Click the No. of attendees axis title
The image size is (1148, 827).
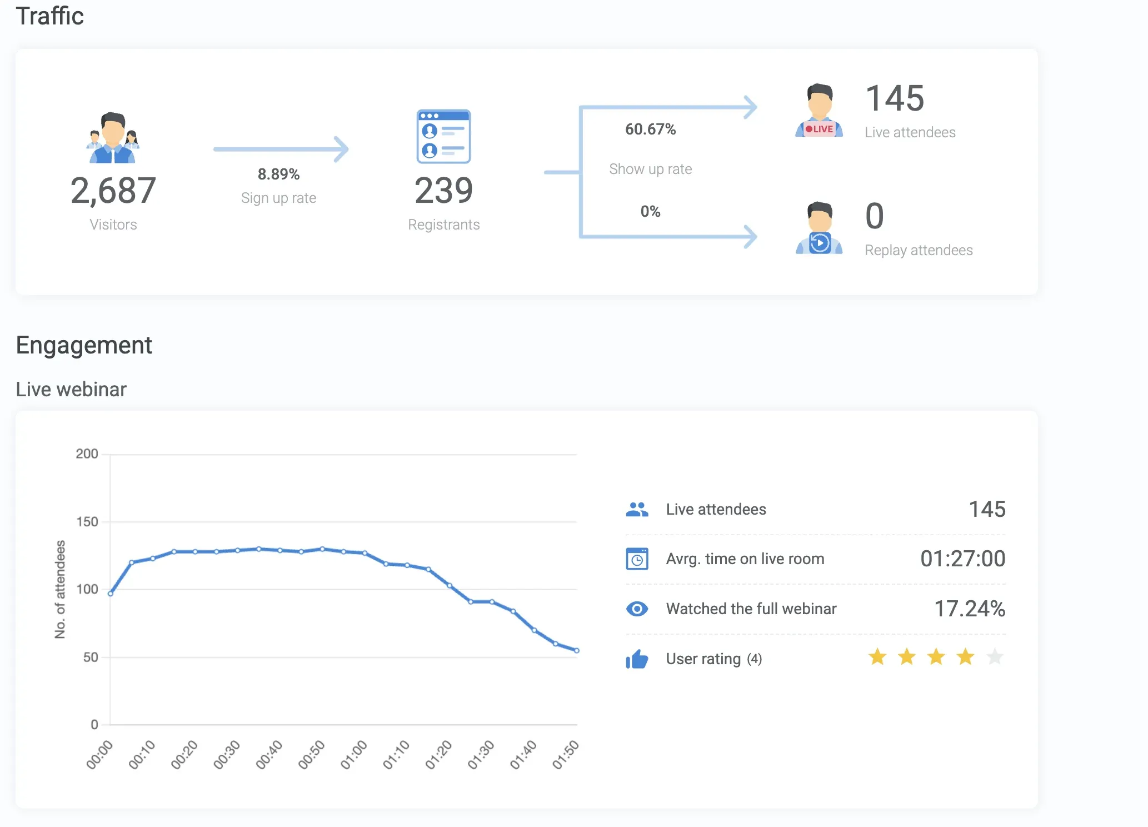coord(59,589)
